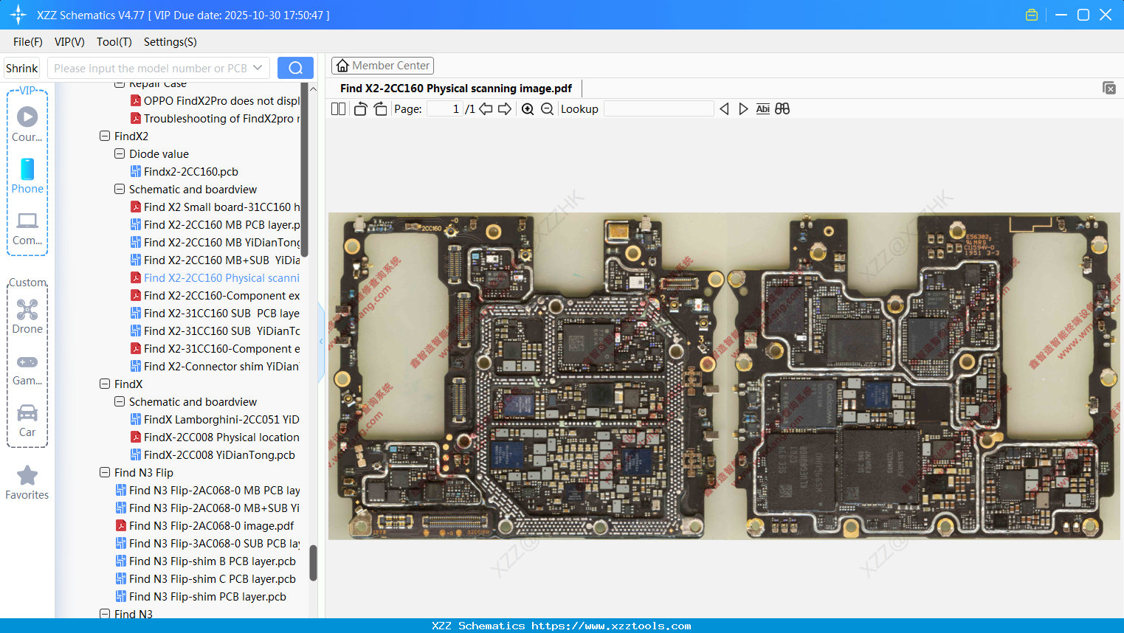Screen dimensions: 1124x633
Task: Toggle the Abi match option
Action: (x=763, y=109)
